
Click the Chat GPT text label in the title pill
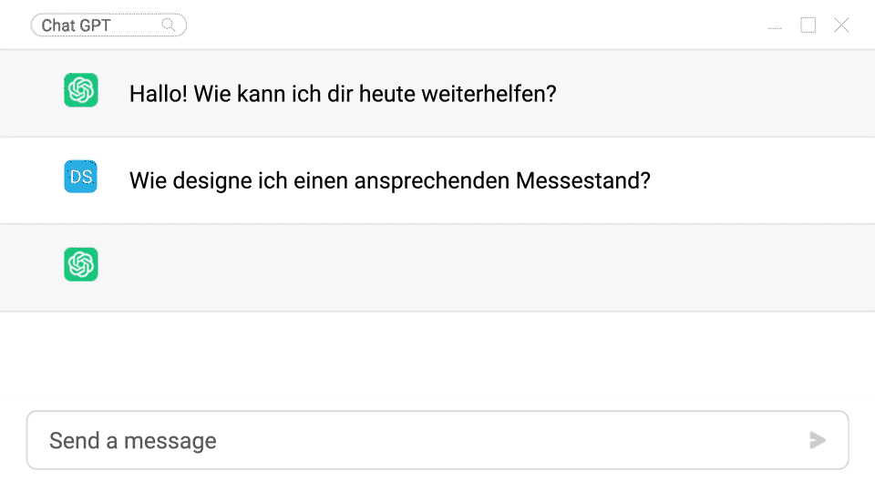pyautogui.click(x=76, y=26)
